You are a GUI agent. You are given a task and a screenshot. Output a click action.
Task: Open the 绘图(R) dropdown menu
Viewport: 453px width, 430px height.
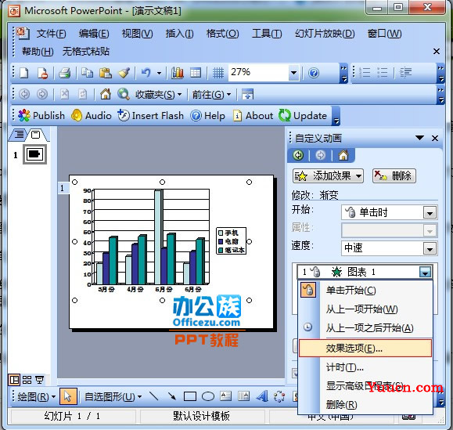(x=36, y=396)
